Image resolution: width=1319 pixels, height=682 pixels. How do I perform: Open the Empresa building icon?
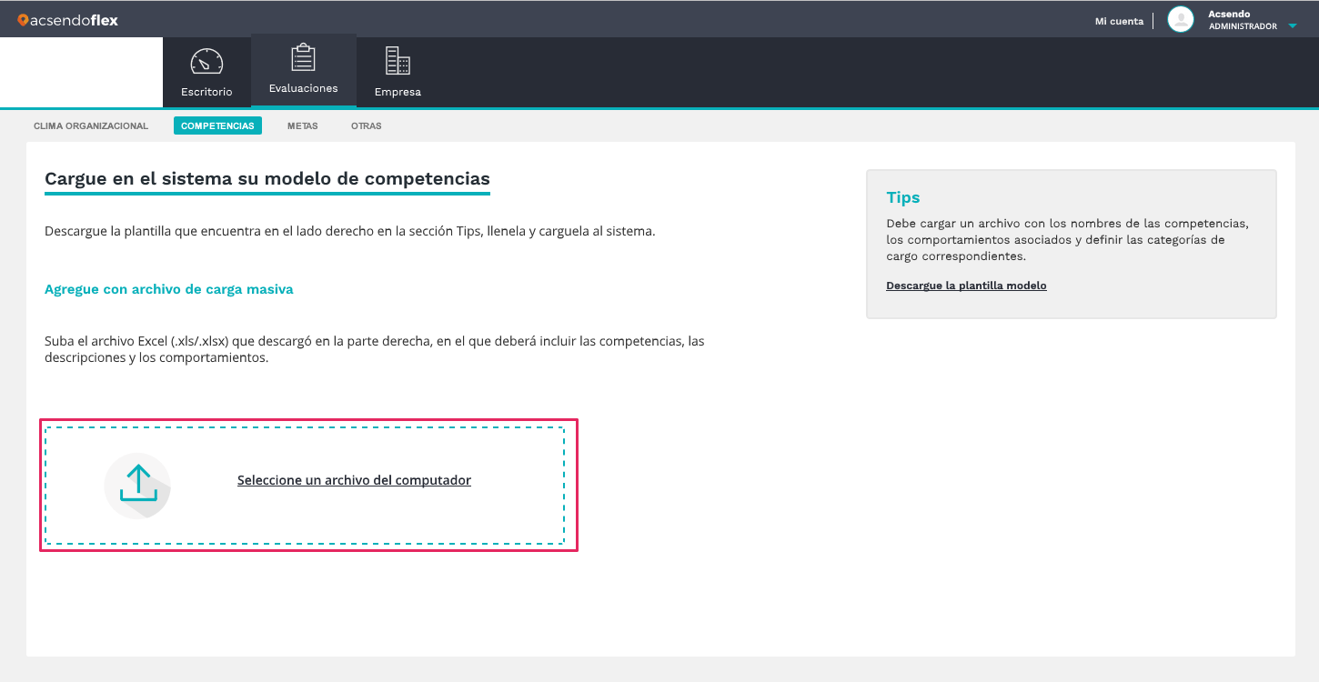click(x=398, y=61)
